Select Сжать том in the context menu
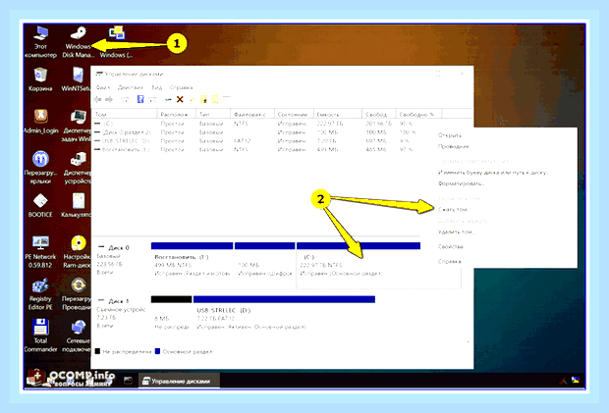609x413 pixels. tap(453, 210)
